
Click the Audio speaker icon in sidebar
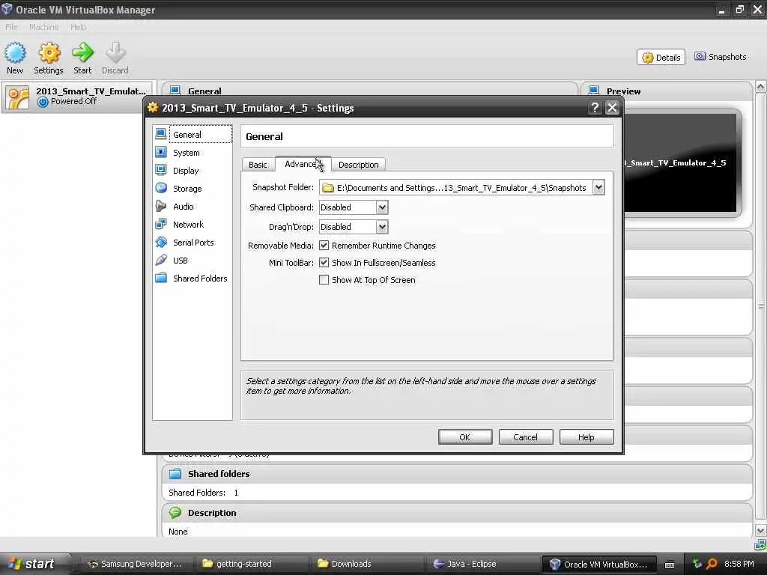[x=161, y=207]
